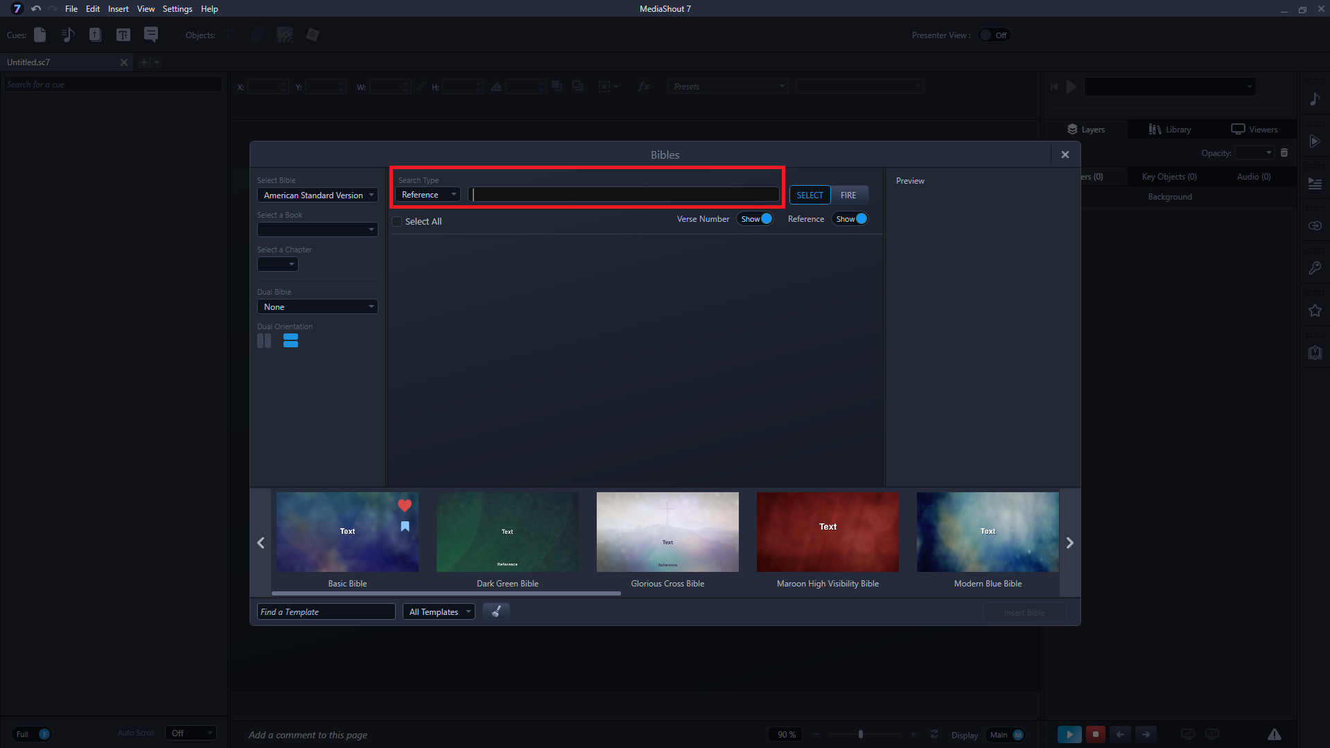1330x748 pixels.
Task: Click the SELECT mode button
Action: tap(810, 195)
